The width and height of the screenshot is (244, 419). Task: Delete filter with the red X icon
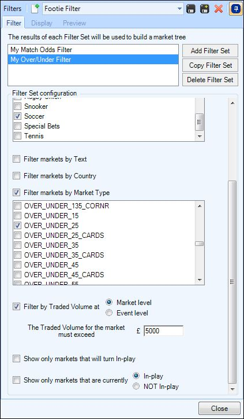coord(219,9)
